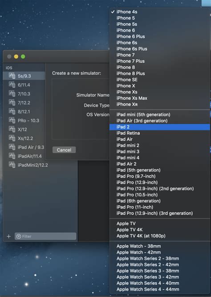Select iPad (6th generation)

(x=160, y=201)
